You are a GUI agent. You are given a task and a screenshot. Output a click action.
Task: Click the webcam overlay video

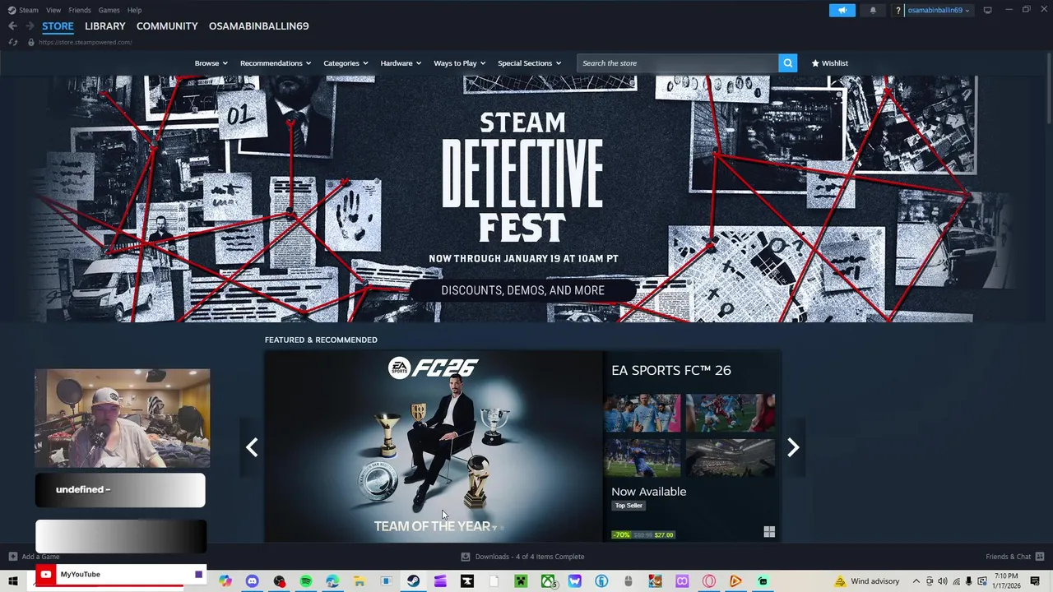click(122, 418)
